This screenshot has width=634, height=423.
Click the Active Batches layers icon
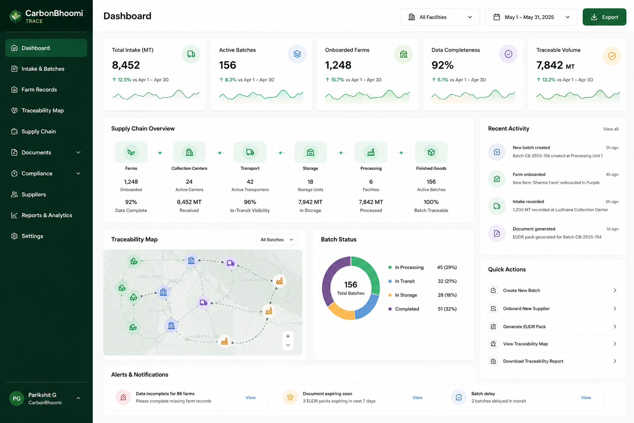pyautogui.click(x=297, y=54)
